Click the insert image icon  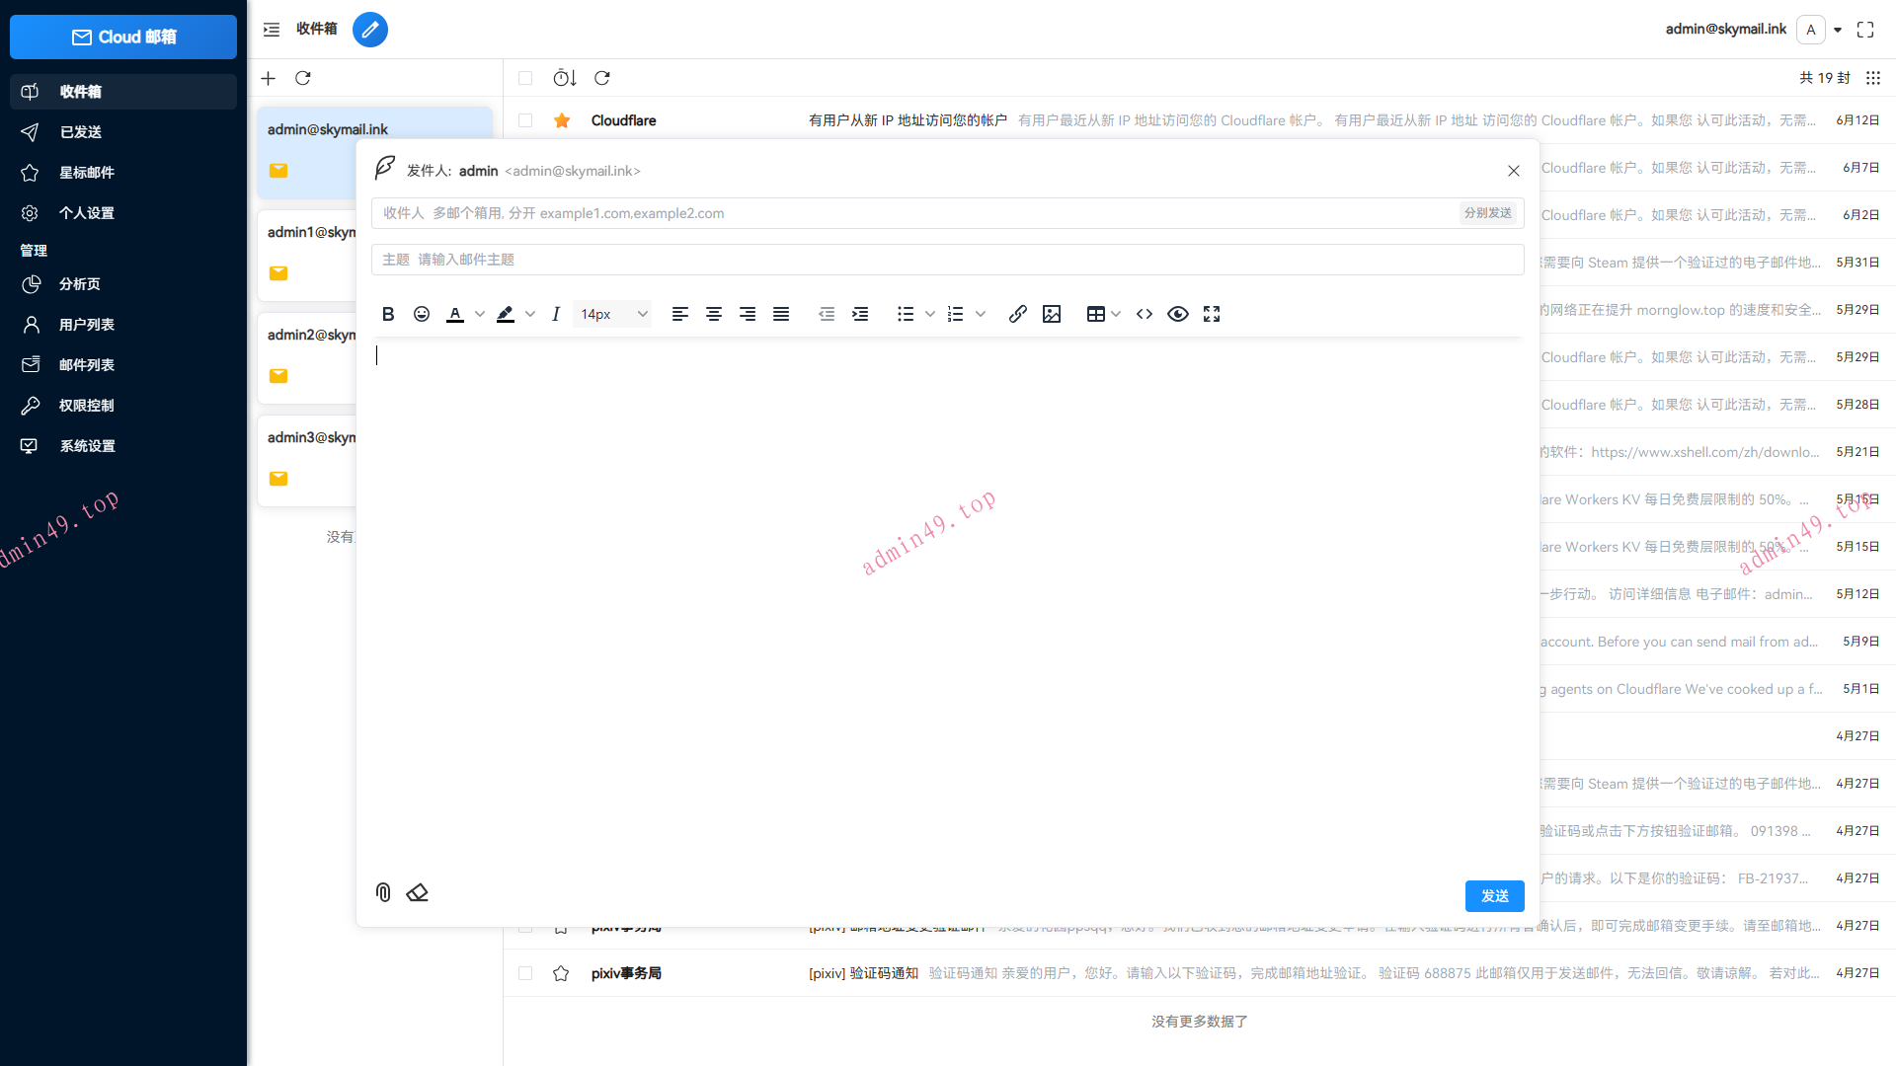click(1052, 314)
